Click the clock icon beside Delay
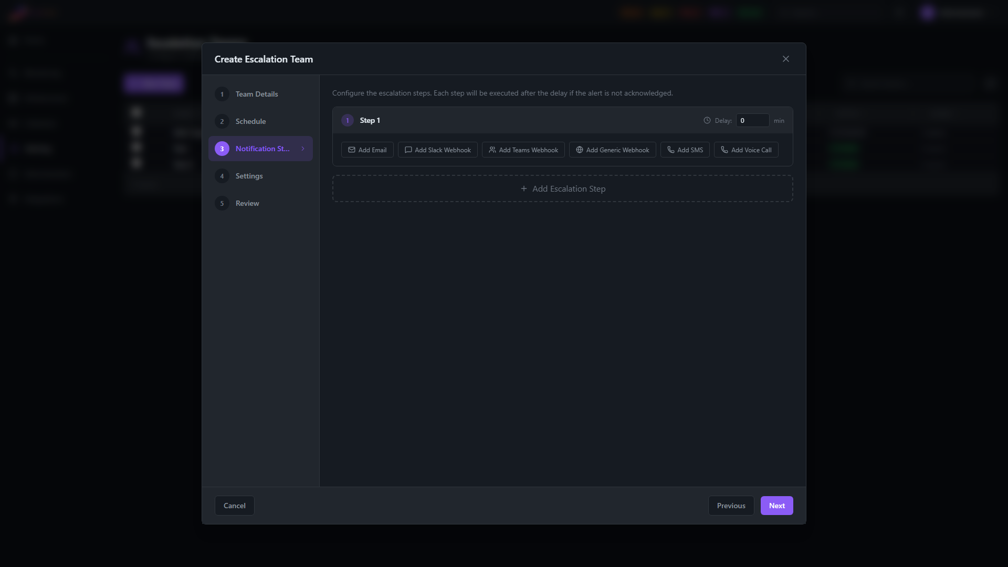 [x=707, y=120]
